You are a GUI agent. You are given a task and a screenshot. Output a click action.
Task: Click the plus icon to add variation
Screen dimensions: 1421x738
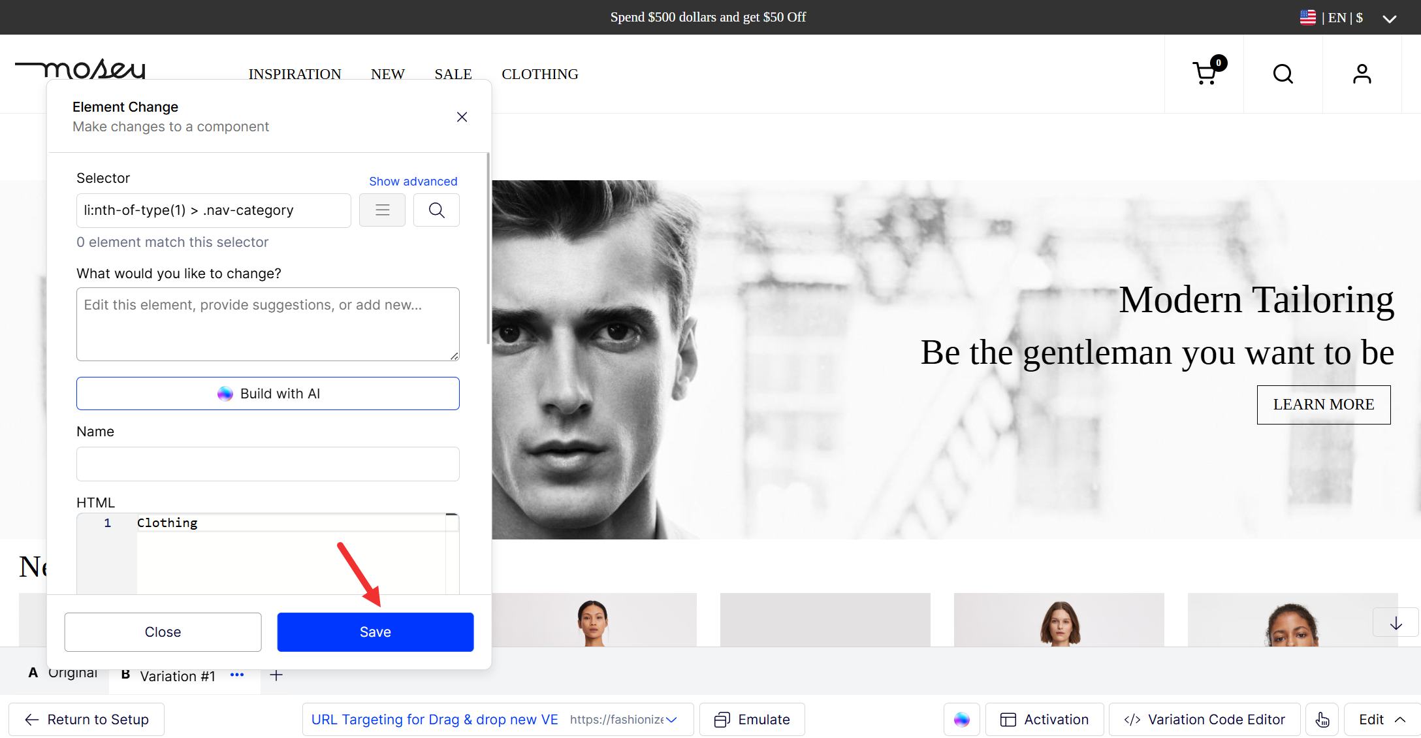[276, 675]
